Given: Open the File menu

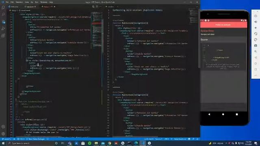Looking at the screenshot, I should 7,2.
